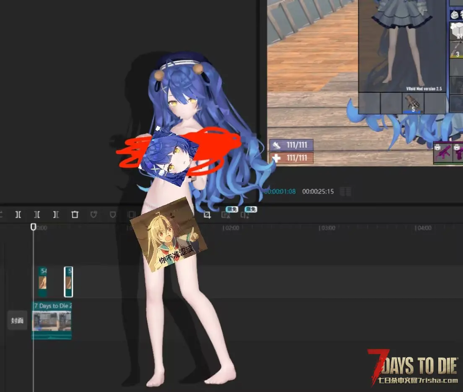Open the grid layout icon near timecode
This screenshot has width=463, height=392.
[x=346, y=192]
